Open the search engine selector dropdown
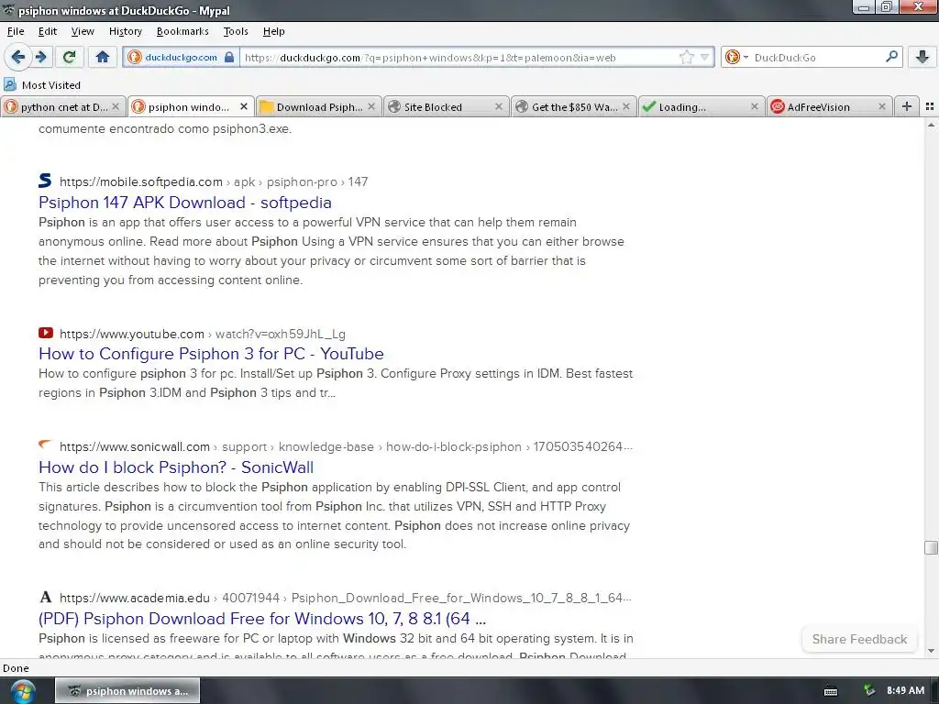The width and height of the screenshot is (939, 704). [x=736, y=58]
